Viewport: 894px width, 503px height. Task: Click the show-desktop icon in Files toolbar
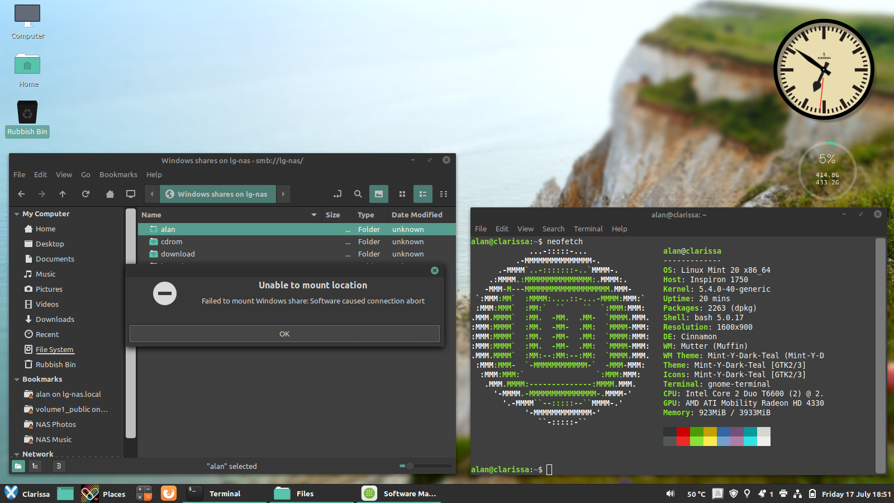click(130, 194)
